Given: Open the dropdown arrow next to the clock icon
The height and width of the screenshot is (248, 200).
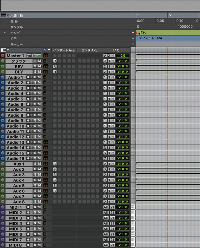Looking at the screenshot, I should [49, 50].
